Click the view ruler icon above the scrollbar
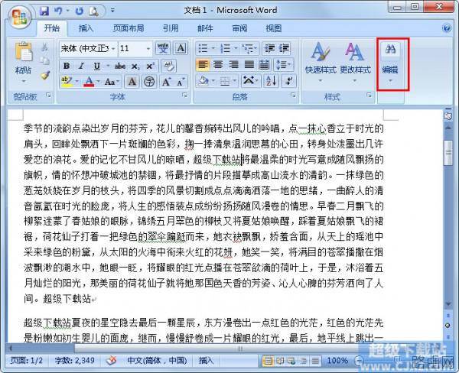This screenshot has height=373, width=459. click(448, 115)
